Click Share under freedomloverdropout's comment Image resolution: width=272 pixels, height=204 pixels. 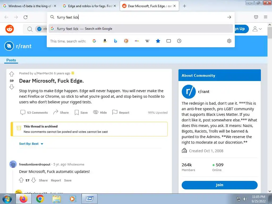click(43, 180)
